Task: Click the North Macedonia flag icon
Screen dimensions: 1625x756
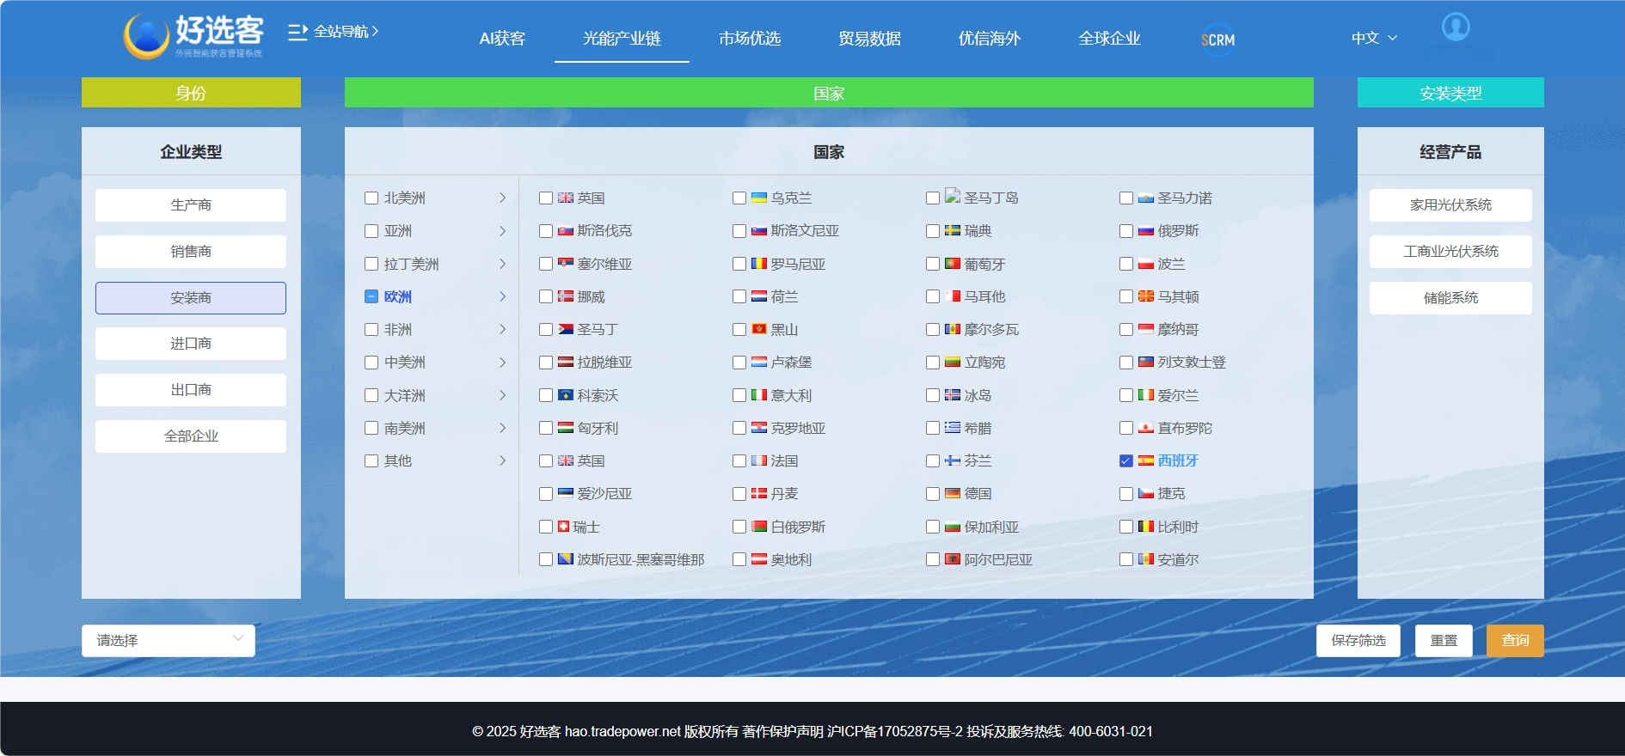Action: 1146,296
